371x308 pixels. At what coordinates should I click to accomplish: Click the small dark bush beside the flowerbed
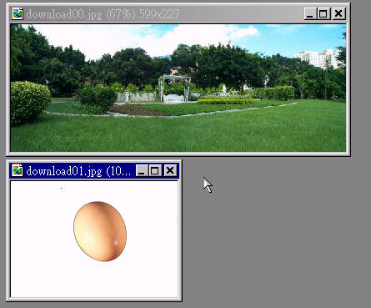pos(98,97)
